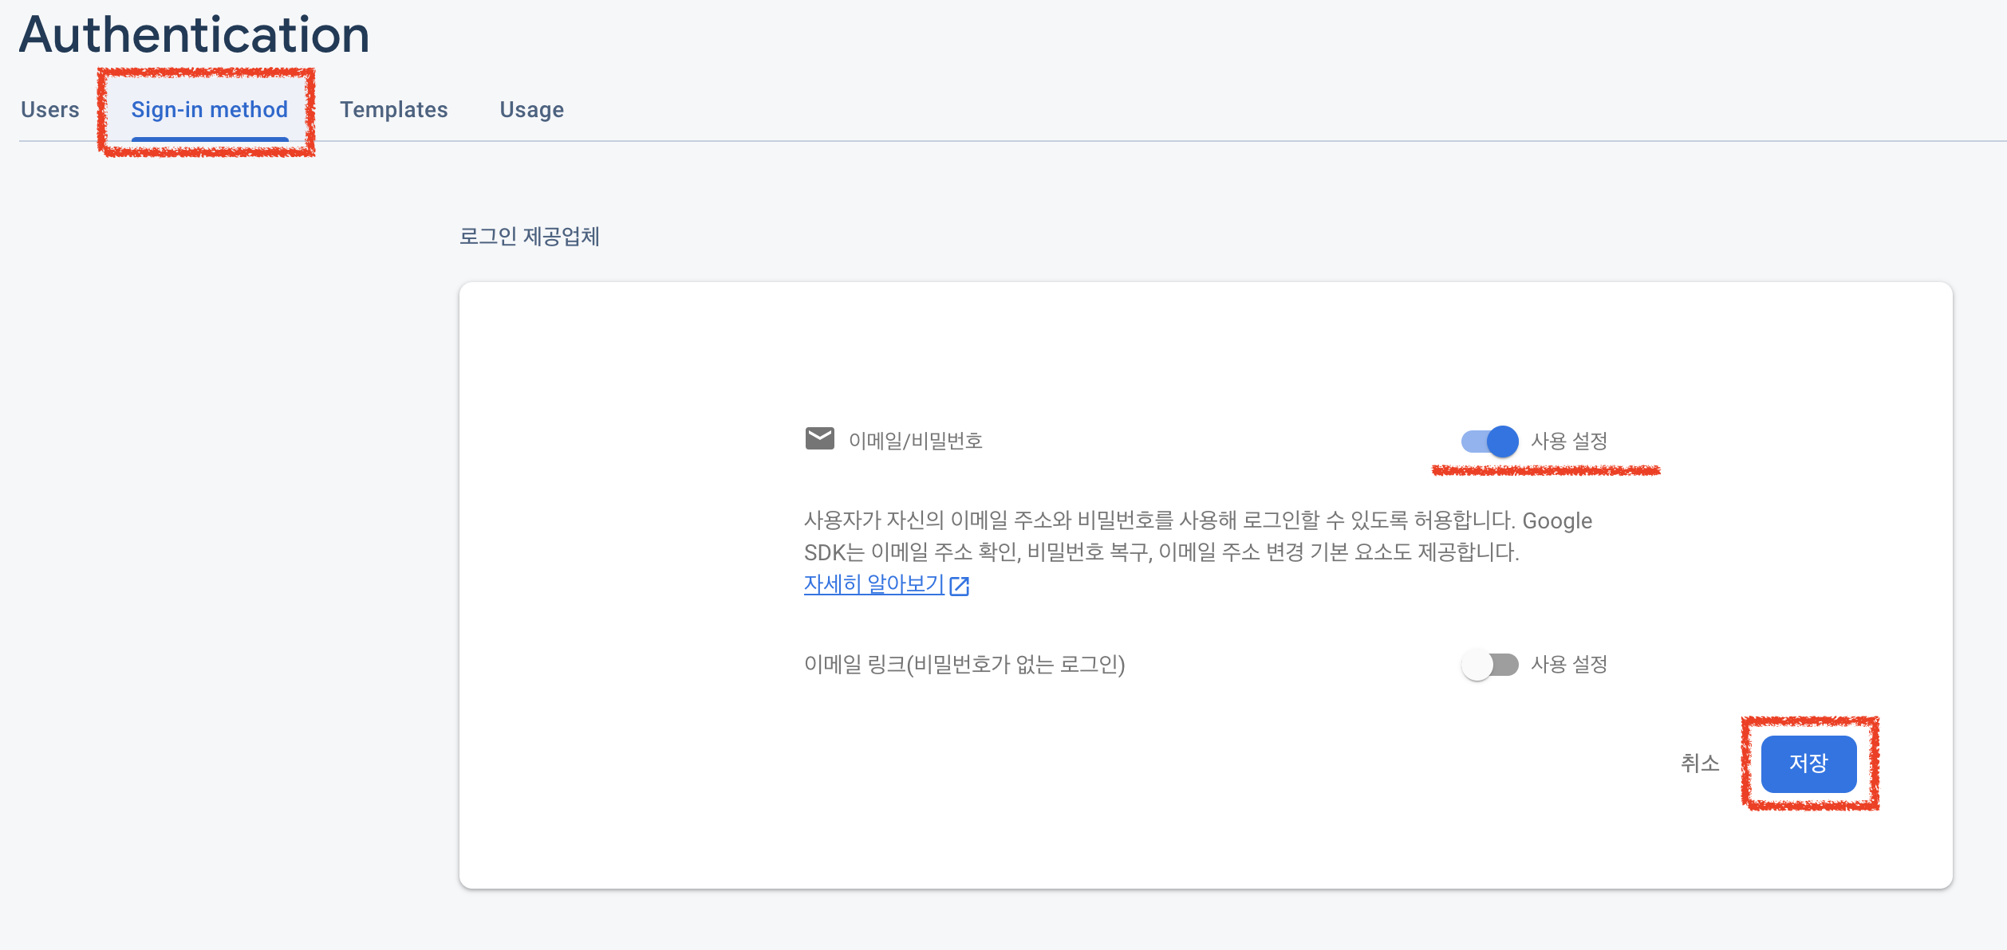Open the Templates tab
The height and width of the screenshot is (950, 2007).
click(393, 110)
